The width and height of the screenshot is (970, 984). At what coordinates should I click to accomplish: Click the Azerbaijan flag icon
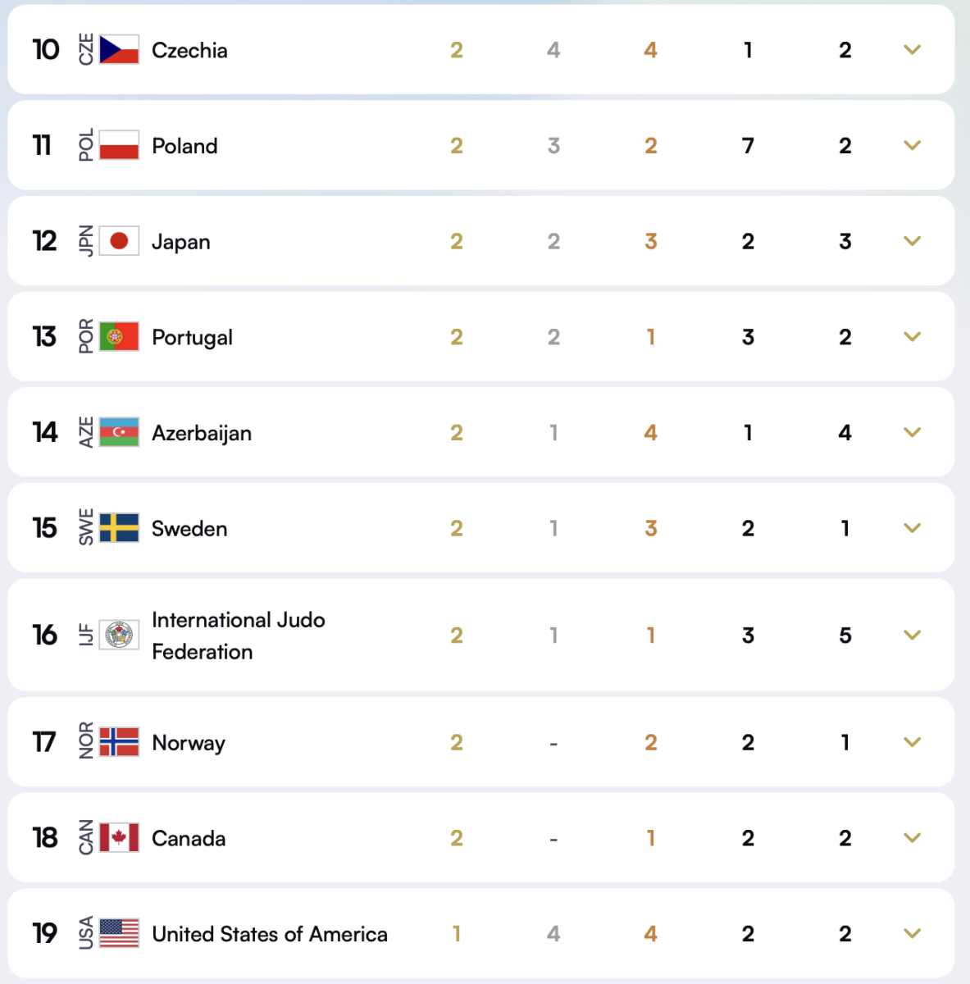(118, 432)
